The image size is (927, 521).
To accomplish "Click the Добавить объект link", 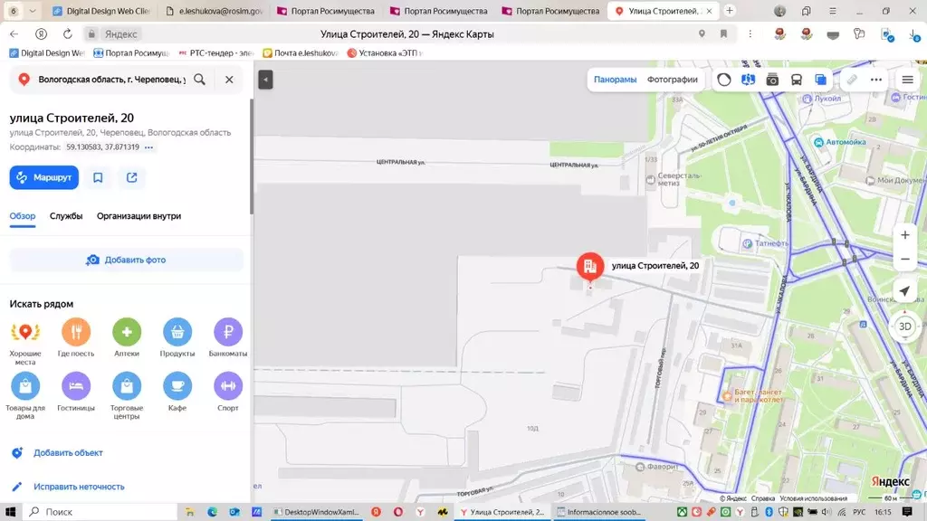I will 68,453.
